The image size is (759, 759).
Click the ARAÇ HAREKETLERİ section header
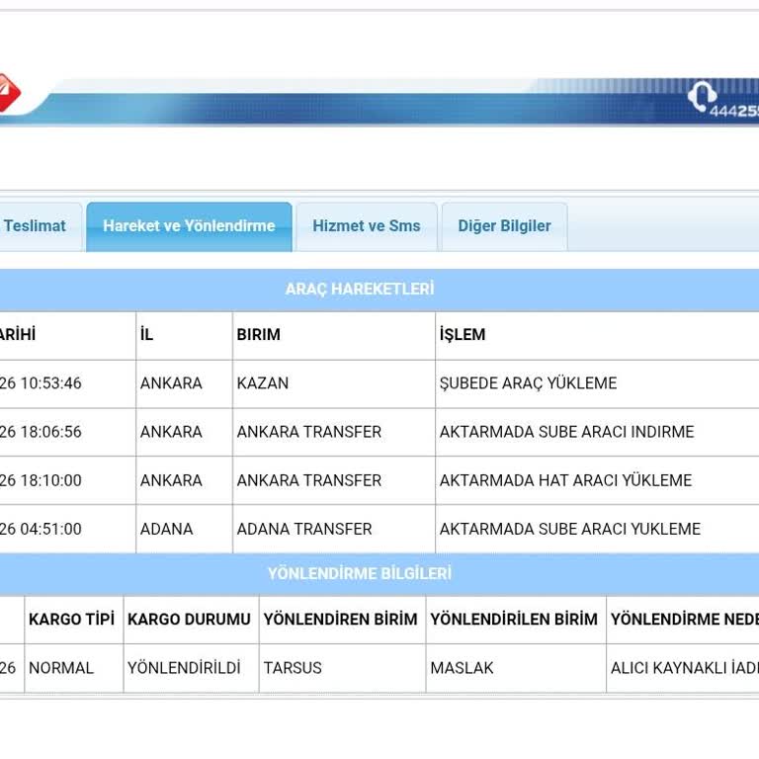(x=360, y=289)
